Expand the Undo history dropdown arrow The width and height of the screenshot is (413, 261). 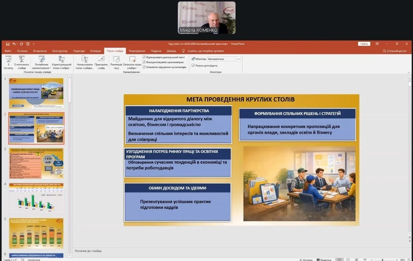17,44
